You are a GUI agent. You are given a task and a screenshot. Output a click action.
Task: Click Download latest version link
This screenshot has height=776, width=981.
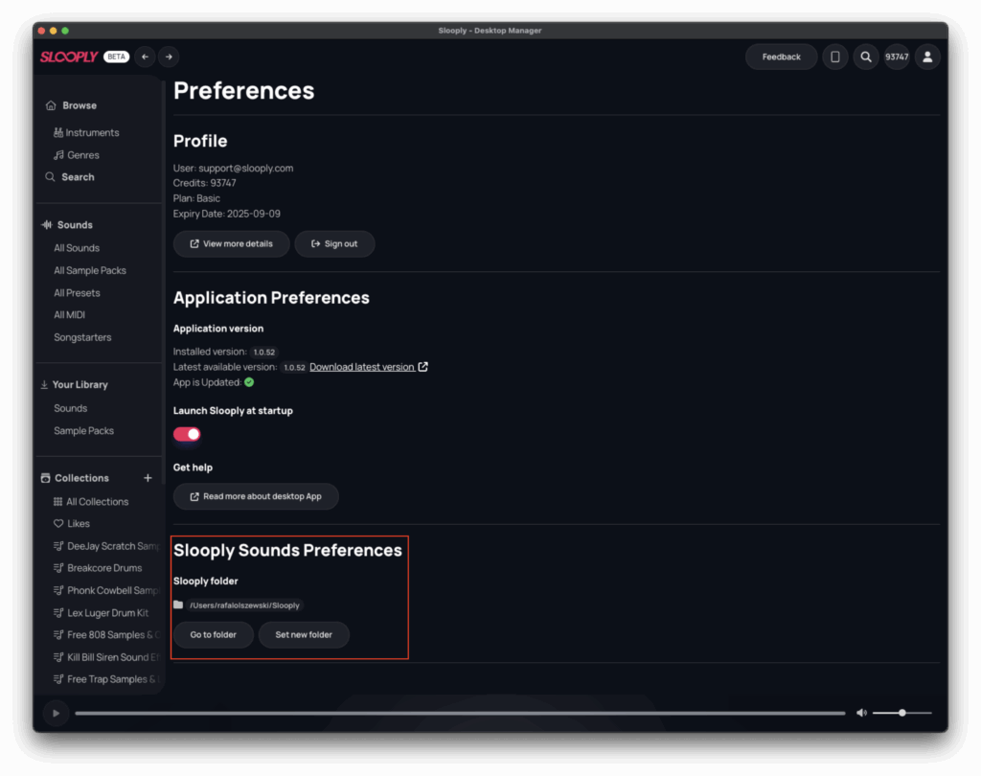point(362,366)
